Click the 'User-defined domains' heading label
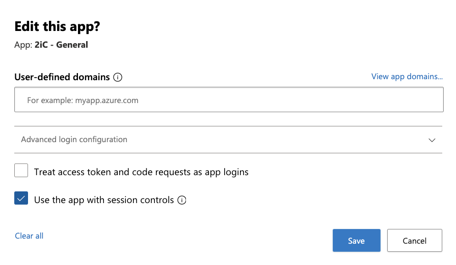The height and width of the screenshot is (265, 456). [x=62, y=77]
